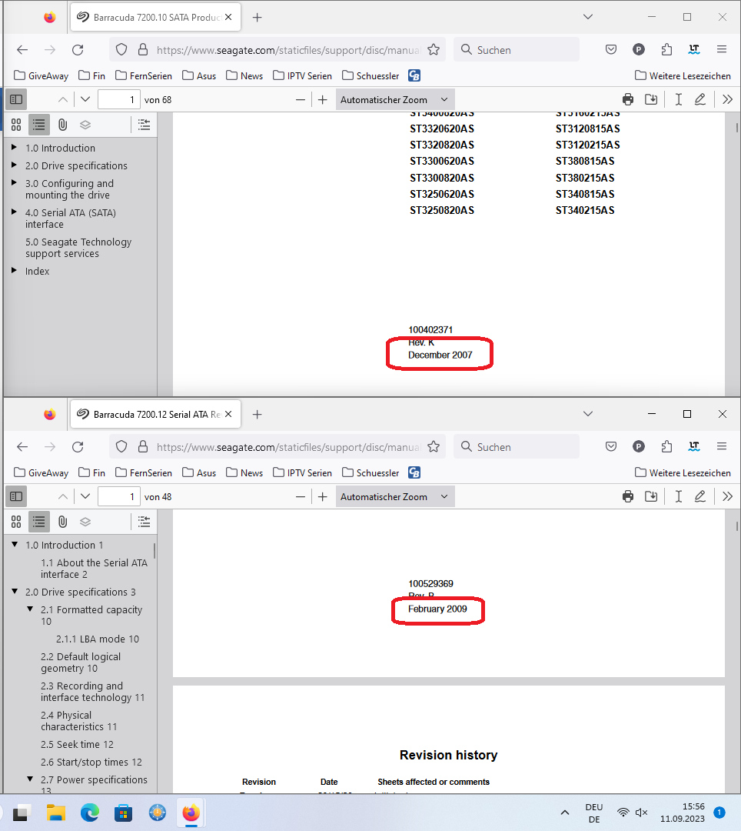Collapse 2.1 Formatted capacity in bottom outline
Screen dimensions: 741x831
point(30,609)
